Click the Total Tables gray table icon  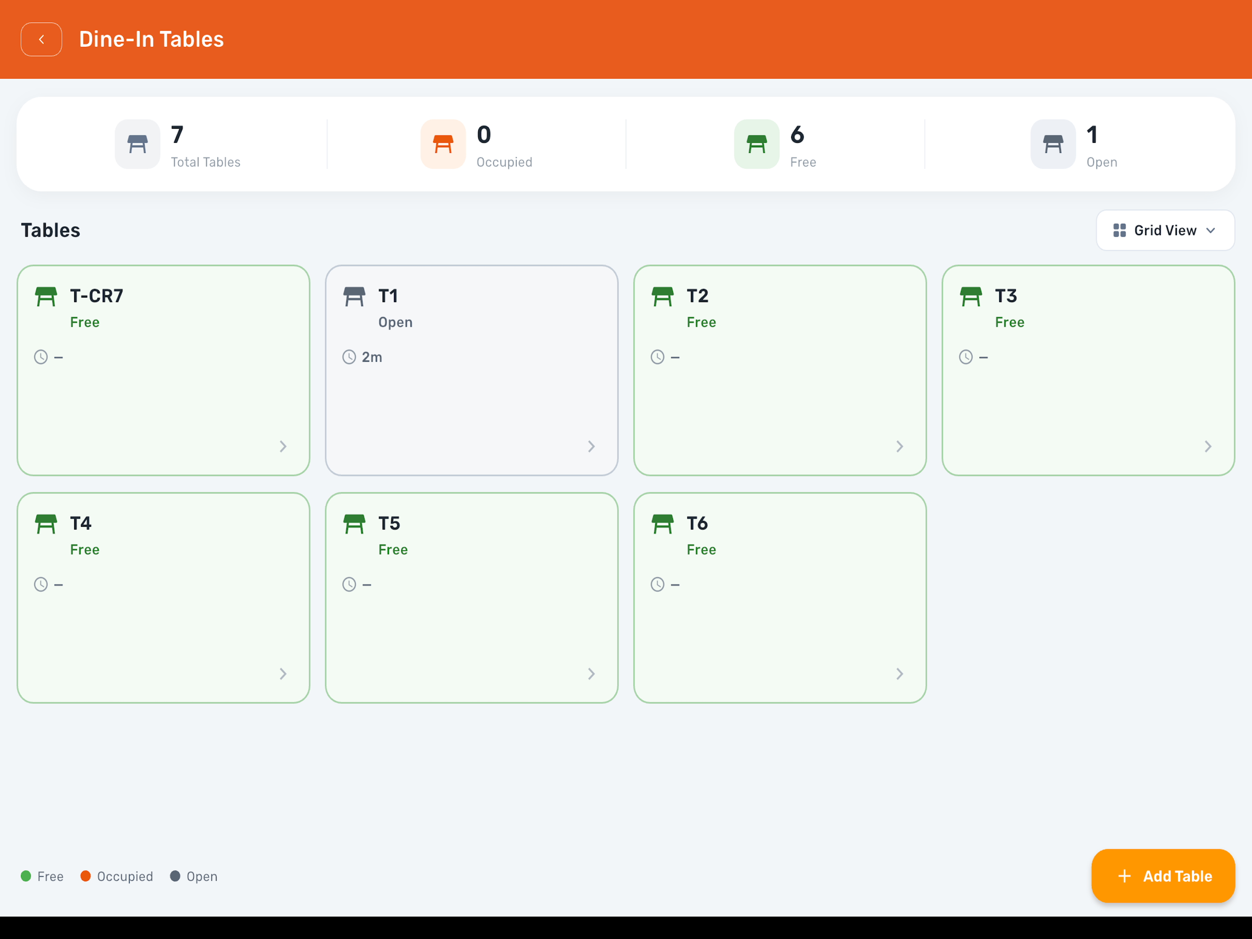pos(137,144)
